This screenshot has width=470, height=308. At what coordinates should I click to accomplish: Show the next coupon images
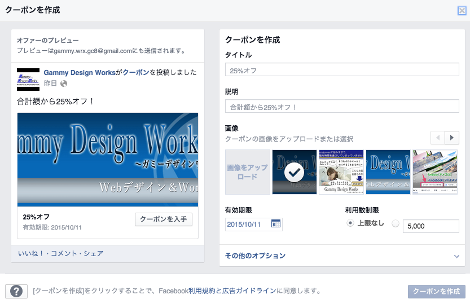[x=452, y=138]
